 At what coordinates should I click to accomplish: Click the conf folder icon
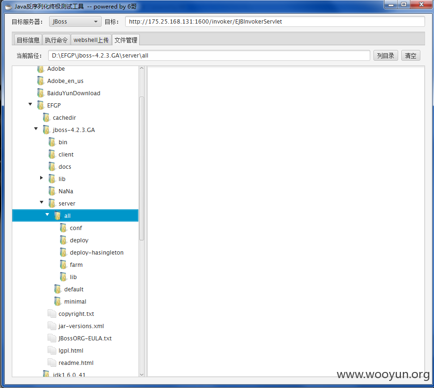[x=63, y=228]
